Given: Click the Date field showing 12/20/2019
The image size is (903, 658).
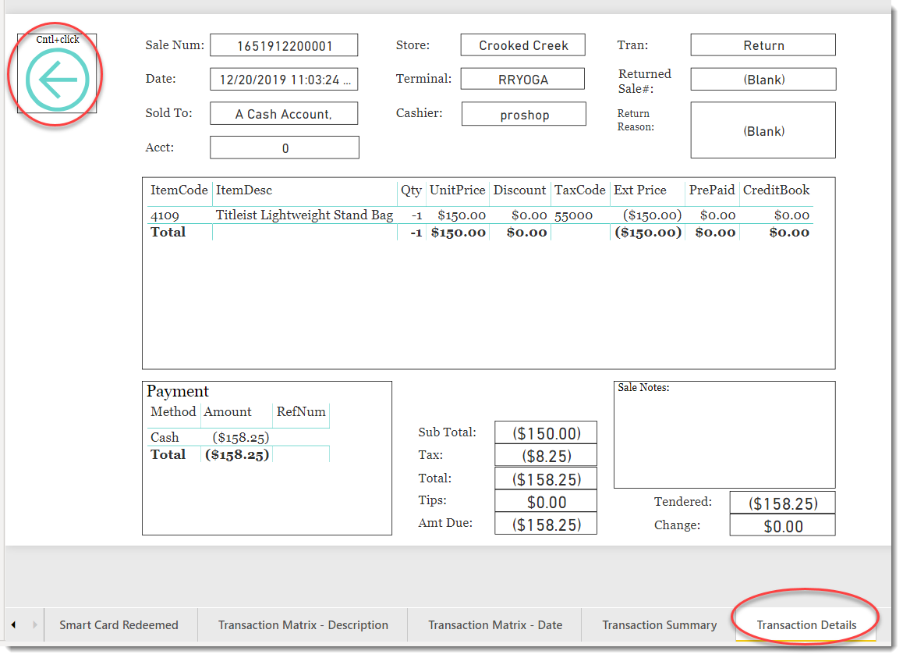Looking at the screenshot, I should (x=284, y=79).
